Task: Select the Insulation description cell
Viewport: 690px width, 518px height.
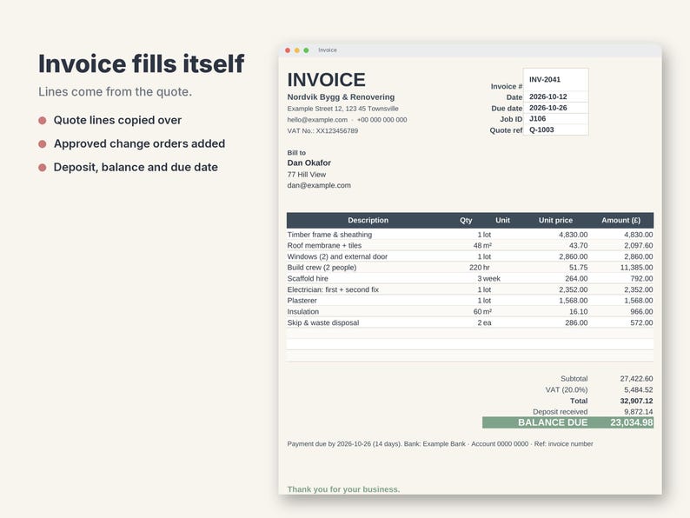Action: [x=302, y=312]
